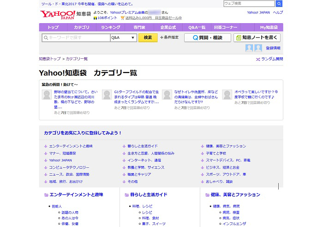The width and height of the screenshot is (323, 227).
Task: Switch to the ランキング tab
Action: coord(111,27)
